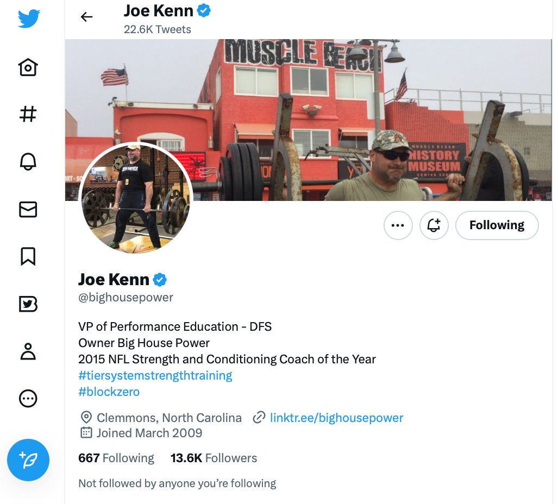View the 13.6K Followers list

click(214, 458)
